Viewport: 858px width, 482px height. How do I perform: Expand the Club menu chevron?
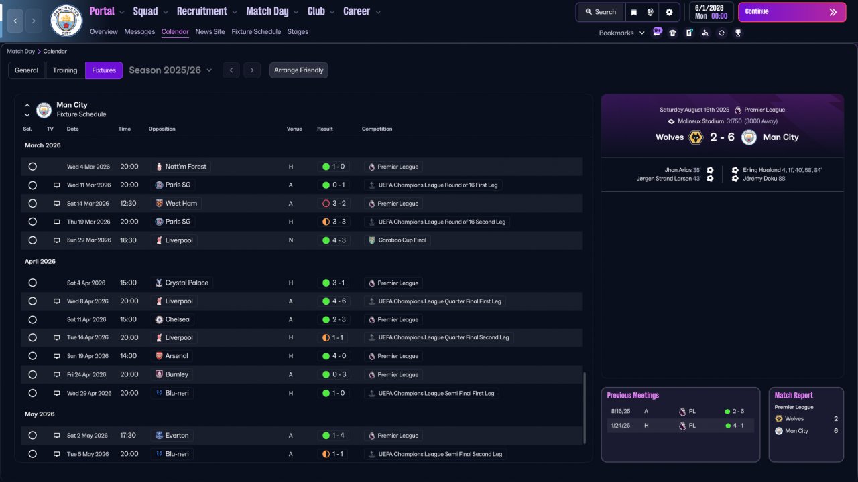click(331, 12)
